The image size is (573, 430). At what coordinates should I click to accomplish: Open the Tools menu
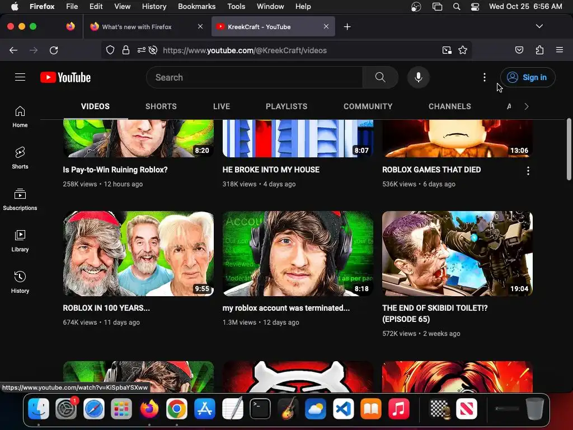click(236, 7)
